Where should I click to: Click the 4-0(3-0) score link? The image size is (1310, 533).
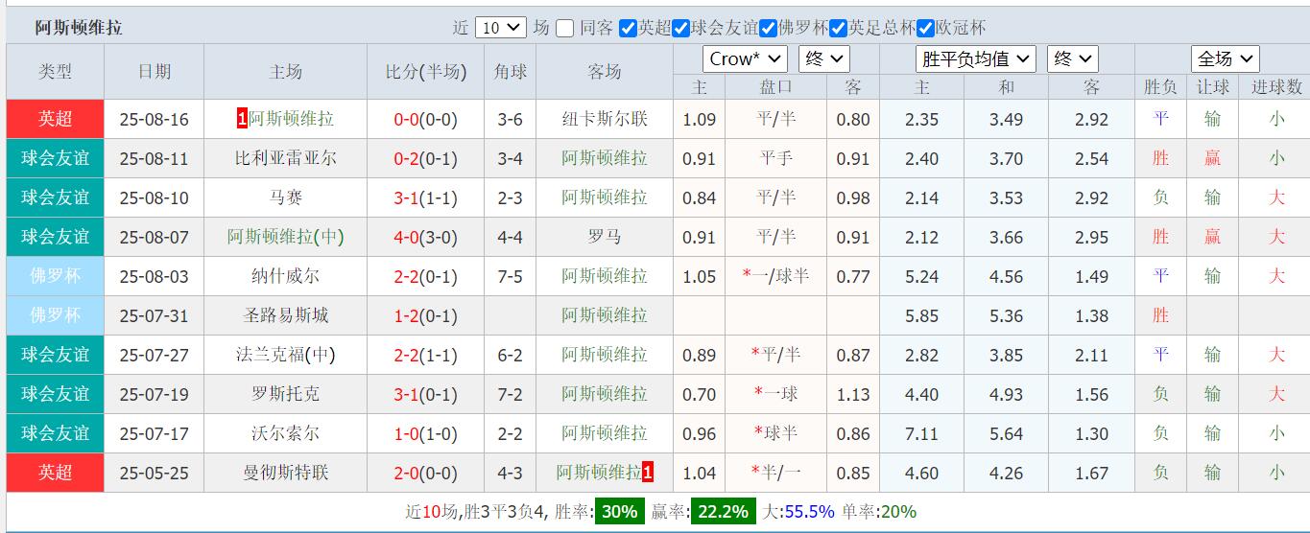point(425,237)
